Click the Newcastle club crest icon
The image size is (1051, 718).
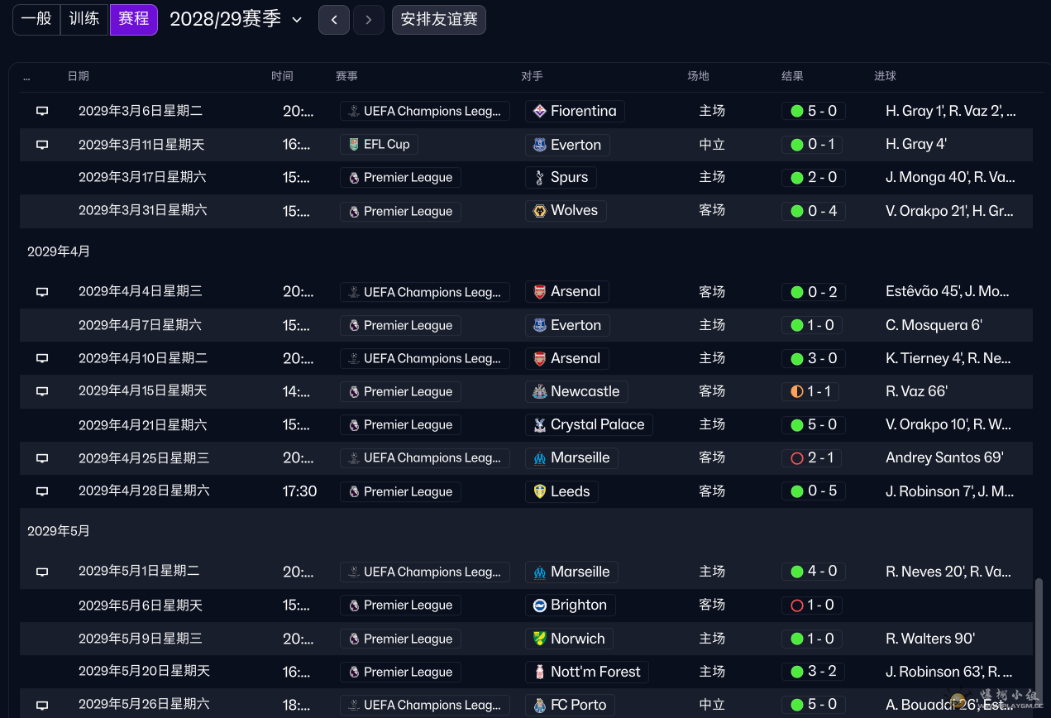[539, 391]
